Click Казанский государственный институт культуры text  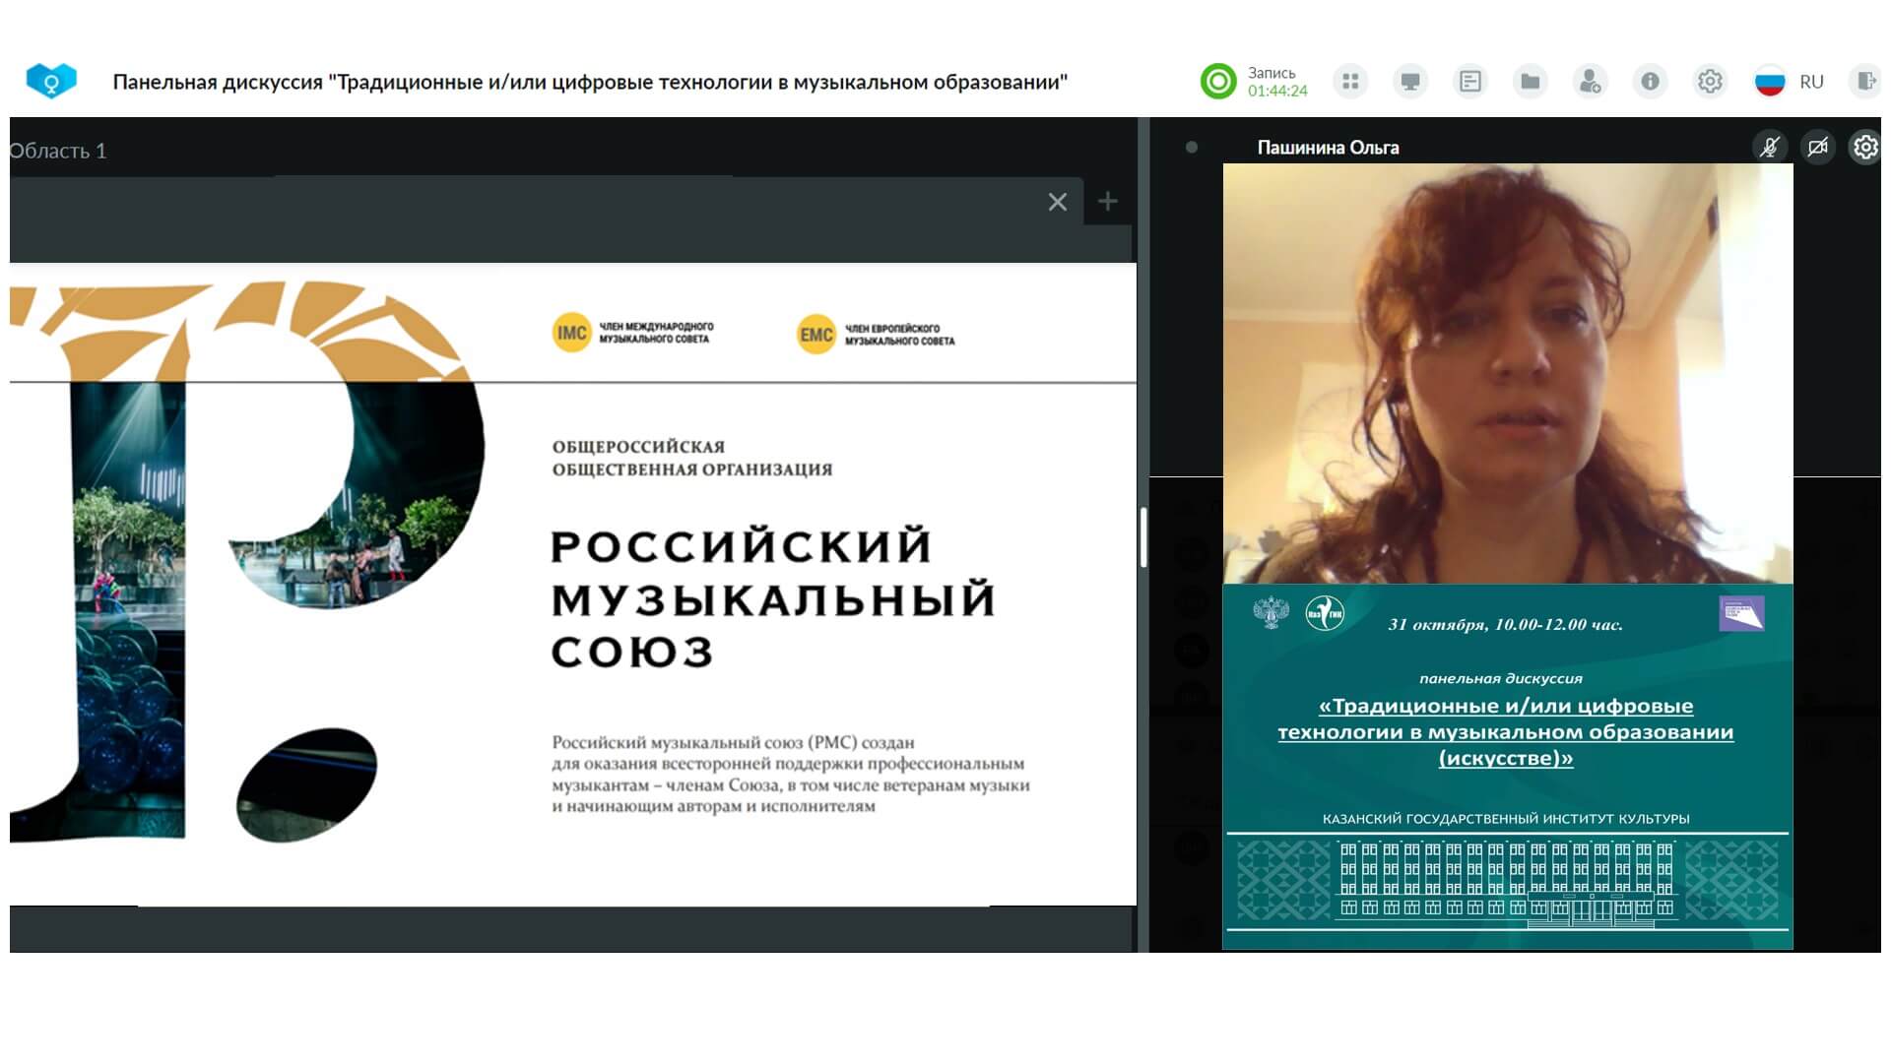coord(1506,819)
